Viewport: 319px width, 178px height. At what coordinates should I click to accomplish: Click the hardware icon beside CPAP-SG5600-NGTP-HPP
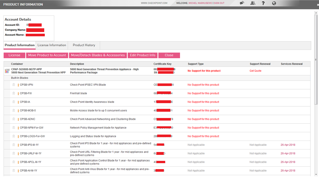(x=7, y=71)
